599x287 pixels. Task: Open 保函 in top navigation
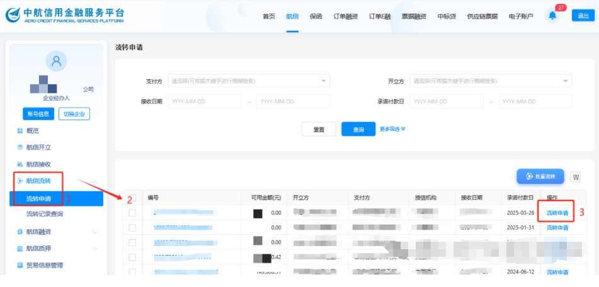point(316,16)
